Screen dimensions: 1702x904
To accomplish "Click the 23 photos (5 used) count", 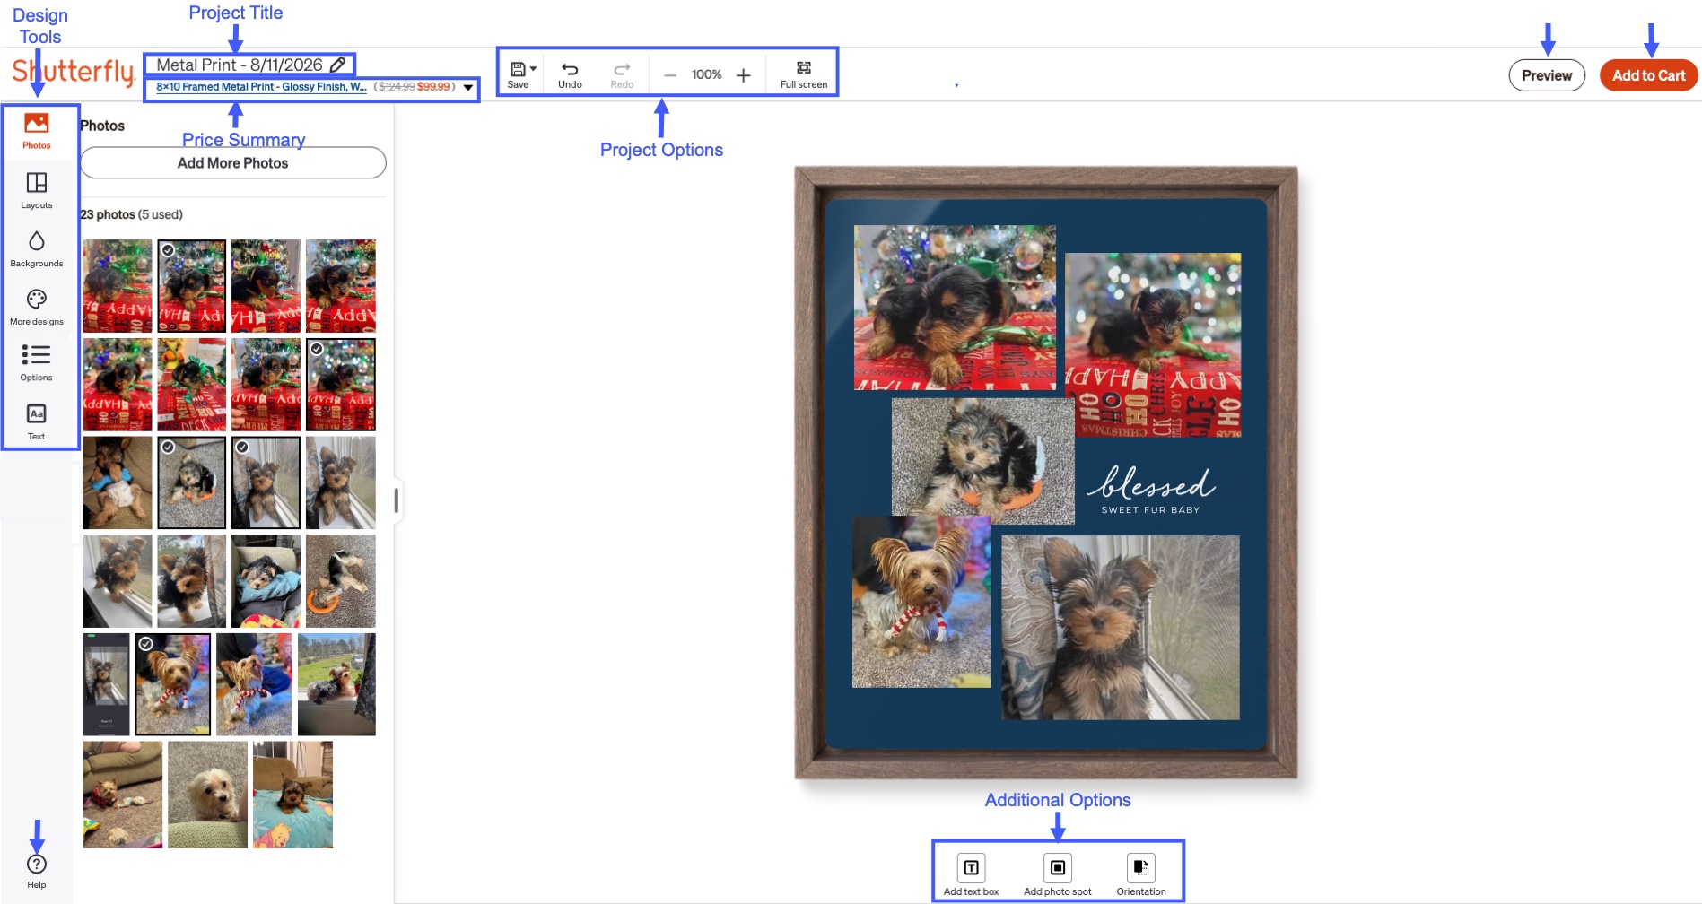I will [x=131, y=214].
